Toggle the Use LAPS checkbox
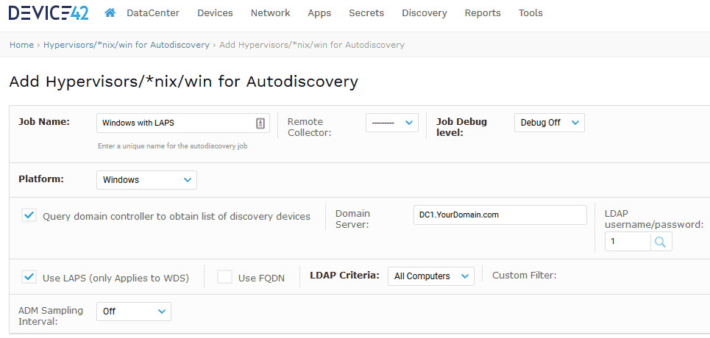 pyautogui.click(x=29, y=277)
